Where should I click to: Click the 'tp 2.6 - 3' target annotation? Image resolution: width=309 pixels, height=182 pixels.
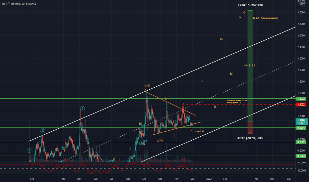(266, 18)
